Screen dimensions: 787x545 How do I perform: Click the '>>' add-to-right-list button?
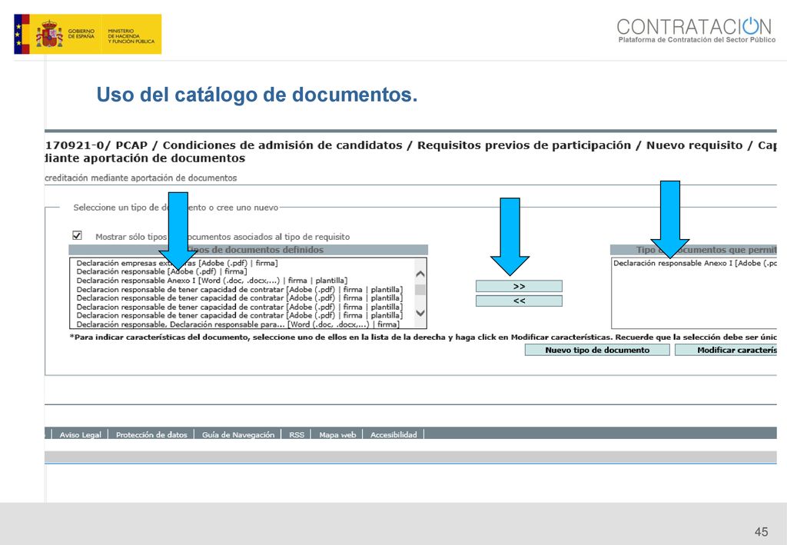point(519,286)
